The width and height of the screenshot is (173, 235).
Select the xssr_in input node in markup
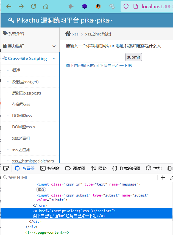coord(88,184)
